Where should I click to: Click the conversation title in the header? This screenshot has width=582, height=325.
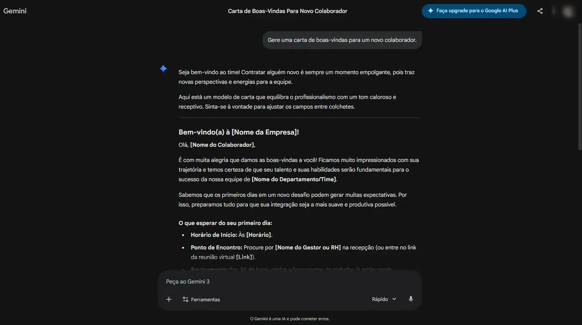click(x=287, y=11)
